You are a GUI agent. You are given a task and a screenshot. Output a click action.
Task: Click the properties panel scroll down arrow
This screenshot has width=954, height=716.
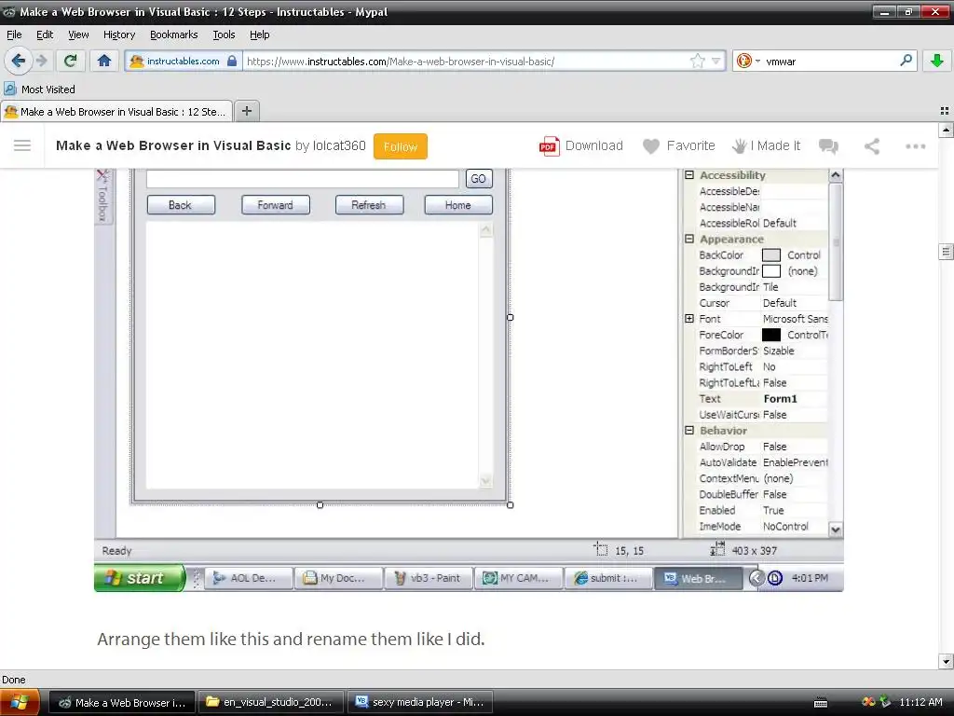[836, 530]
